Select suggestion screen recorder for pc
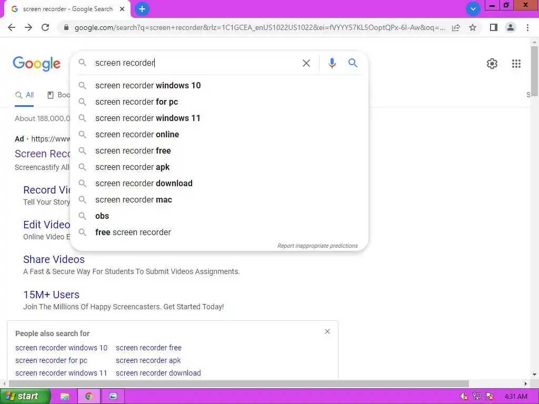This screenshot has height=404, width=539. tap(219, 102)
